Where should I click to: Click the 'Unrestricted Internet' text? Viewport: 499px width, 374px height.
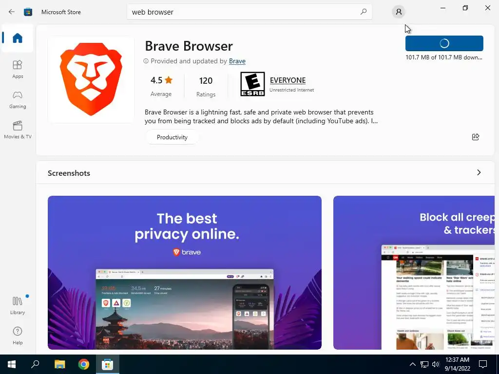pyautogui.click(x=291, y=90)
